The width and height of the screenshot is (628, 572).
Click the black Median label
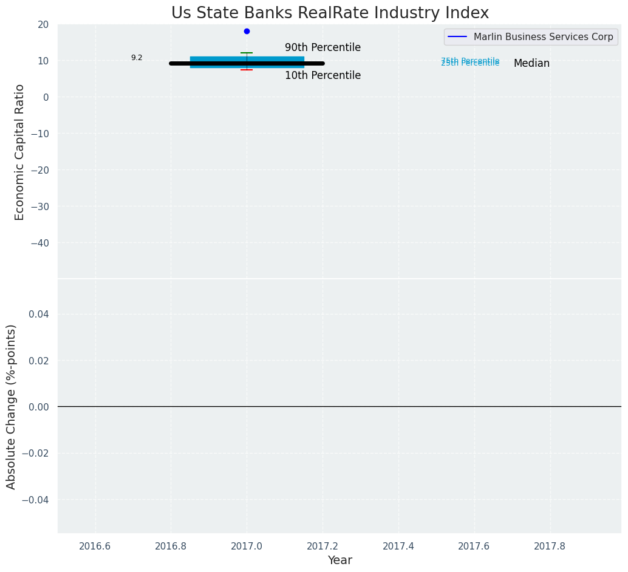coord(531,63)
